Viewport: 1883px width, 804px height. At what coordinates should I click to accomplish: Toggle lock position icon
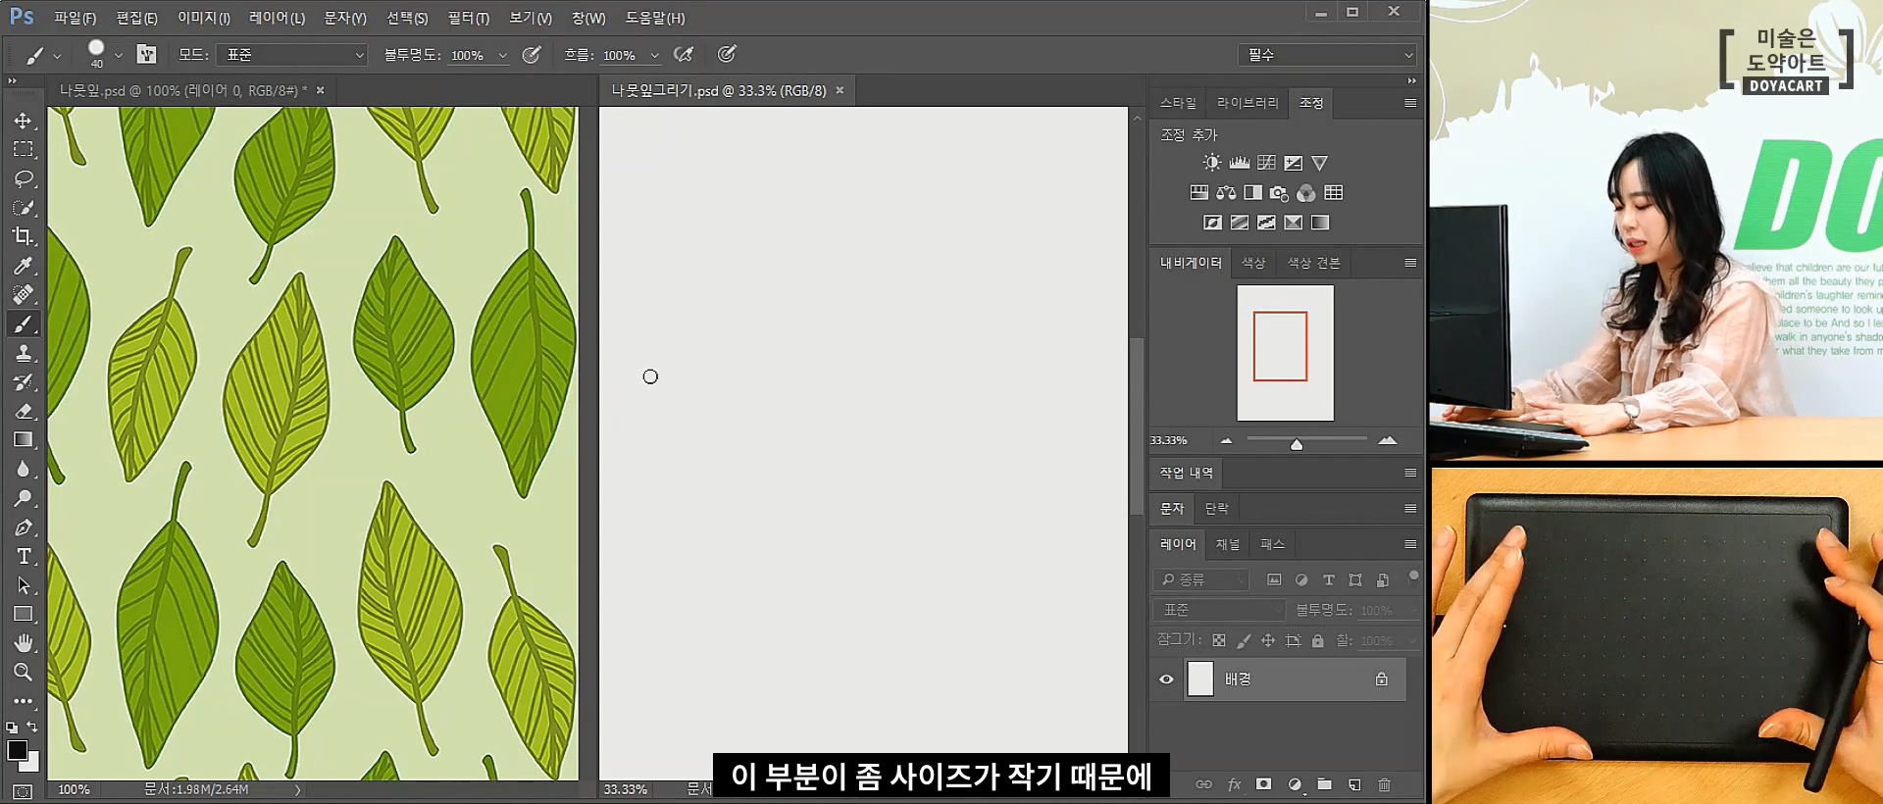point(1268,640)
